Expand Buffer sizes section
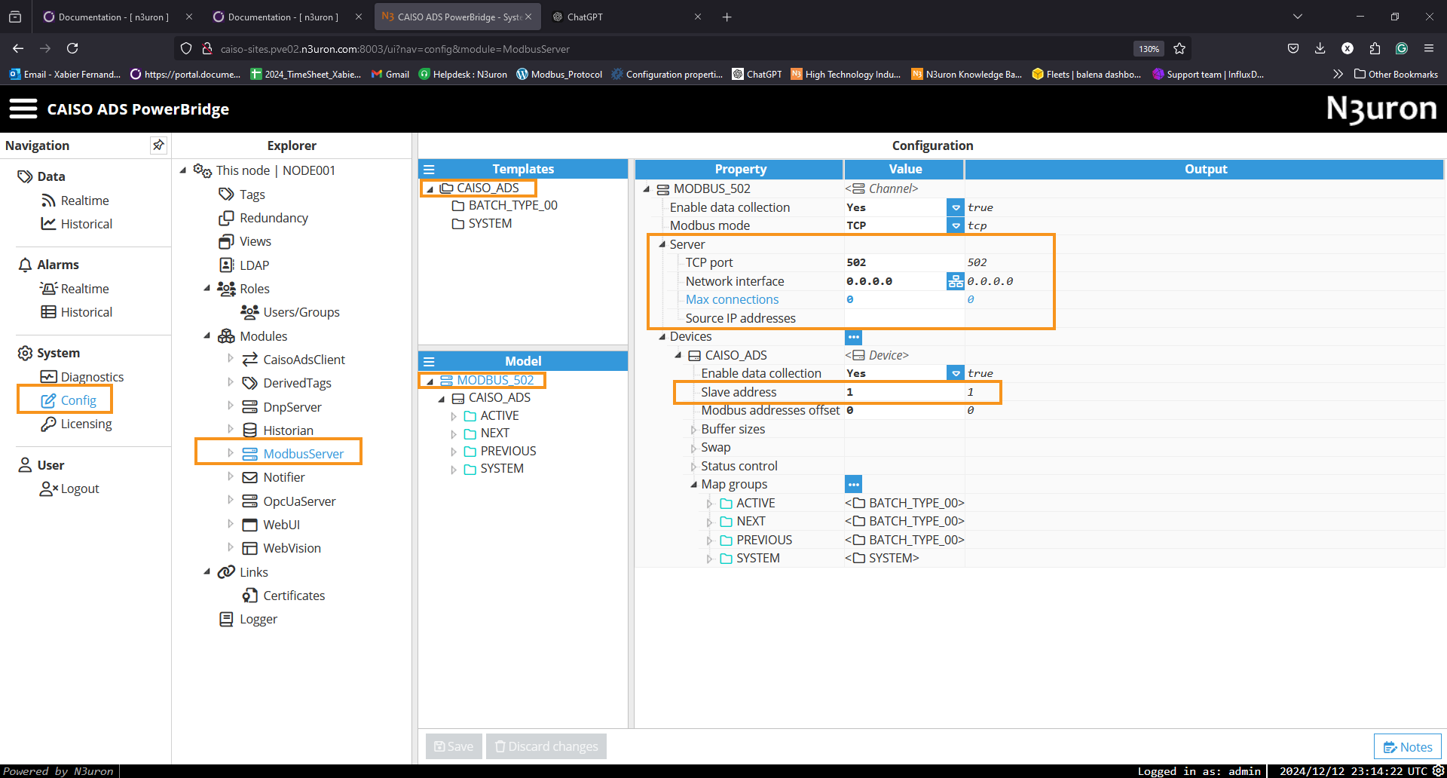This screenshot has width=1447, height=778. tap(693, 429)
